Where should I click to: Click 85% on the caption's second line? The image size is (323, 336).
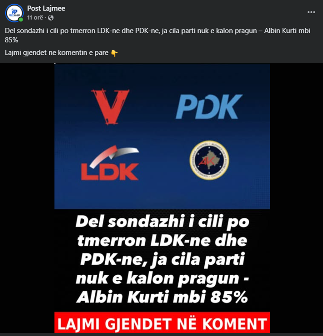tap(12, 40)
